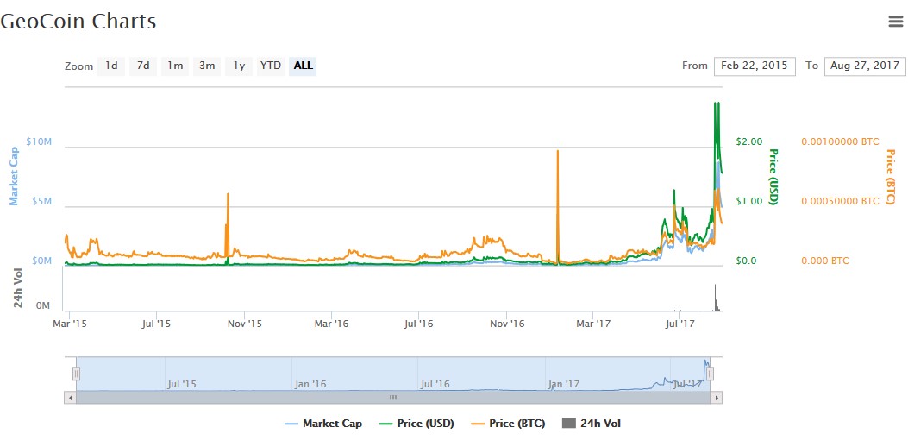
Task: Select the YTD zoom option
Action: pos(271,66)
